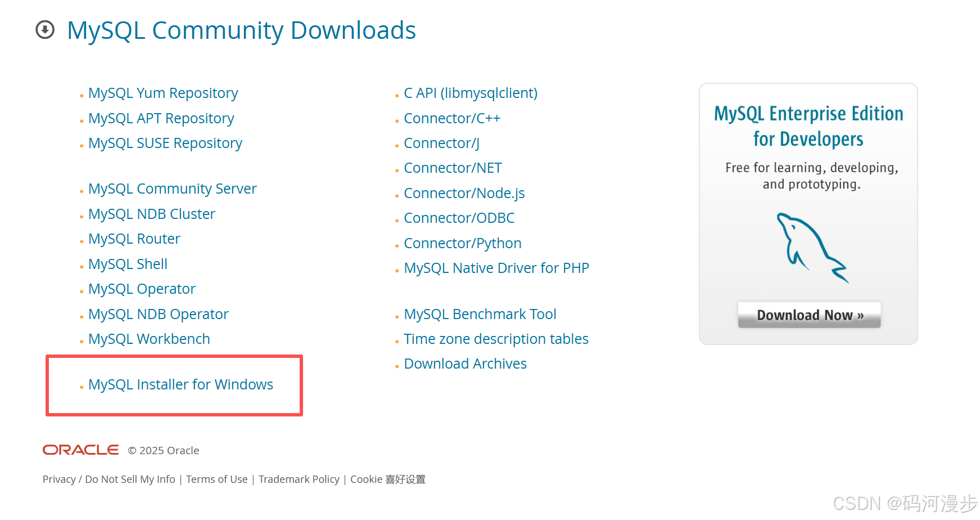The height and width of the screenshot is (520, 980).
Task: Select Connector/J link
Action: click(441, 143)
